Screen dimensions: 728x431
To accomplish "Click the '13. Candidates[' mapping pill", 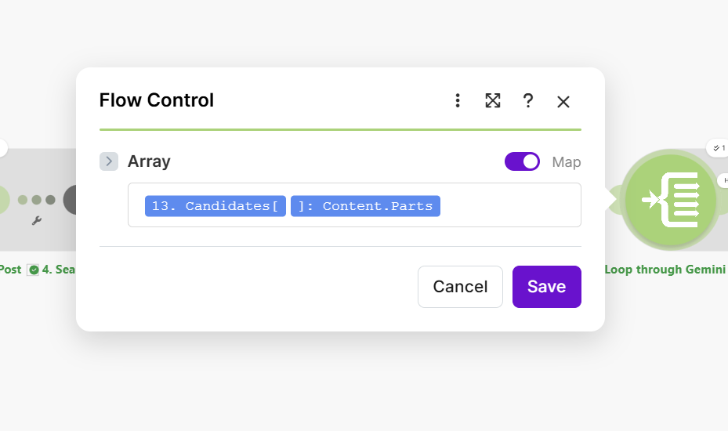I will 216,206.
